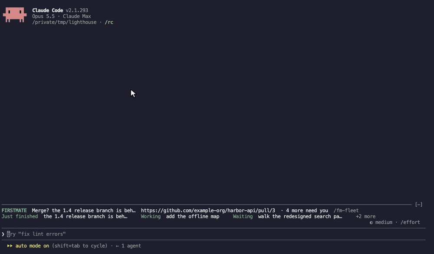Click the /effort command
This screenshot has width=434, height=254.
click(x=410, y=222)
